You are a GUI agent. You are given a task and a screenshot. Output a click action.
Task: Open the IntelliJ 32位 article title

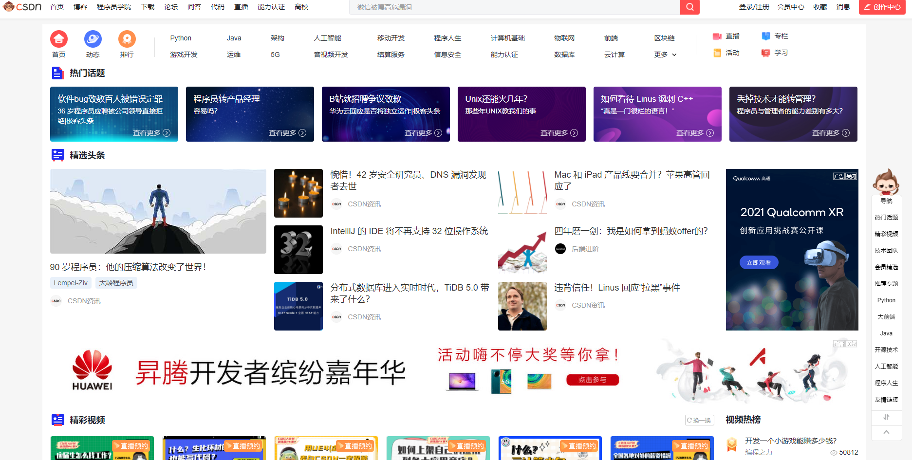409,231
